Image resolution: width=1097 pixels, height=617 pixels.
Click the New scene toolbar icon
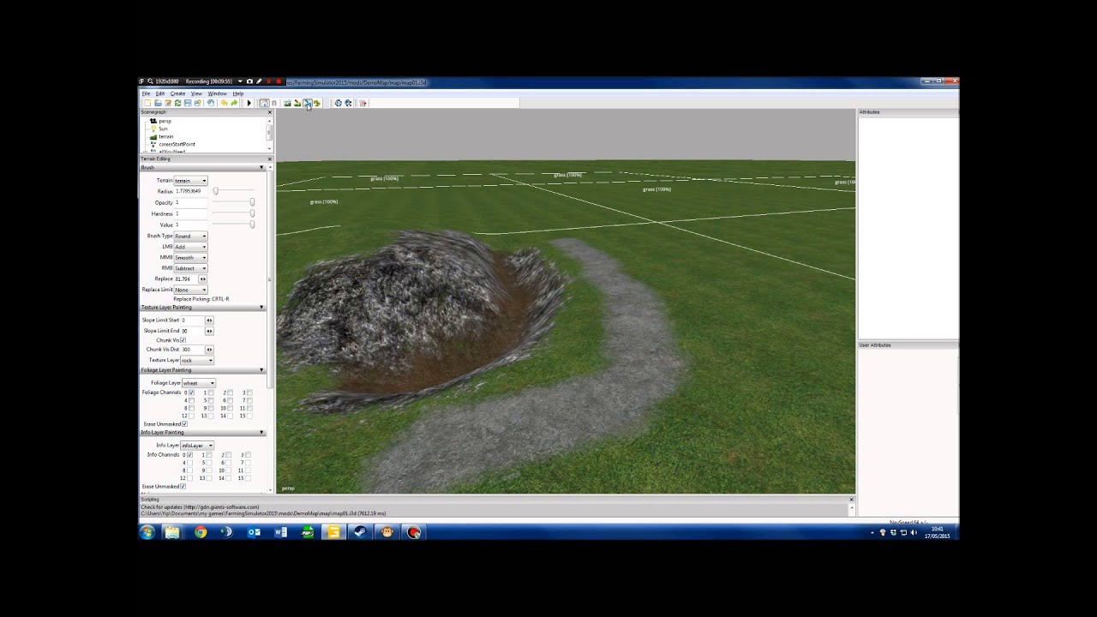tap(147, 103)
